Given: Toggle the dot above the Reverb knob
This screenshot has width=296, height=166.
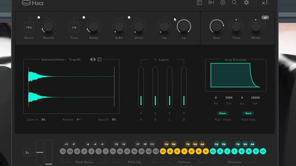Looking at the screenshot, I should pos(38,18).
